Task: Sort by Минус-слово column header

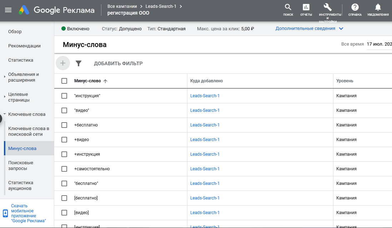Action: coord(87,81)
